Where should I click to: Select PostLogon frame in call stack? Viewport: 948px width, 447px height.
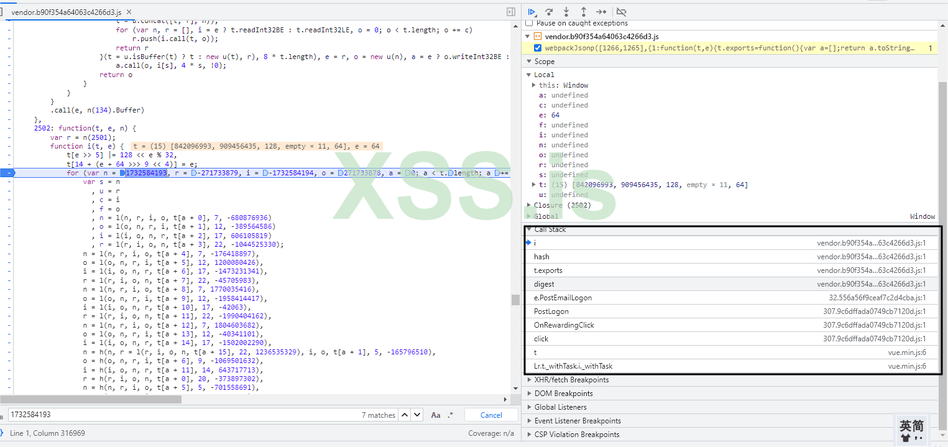[551, 311]
